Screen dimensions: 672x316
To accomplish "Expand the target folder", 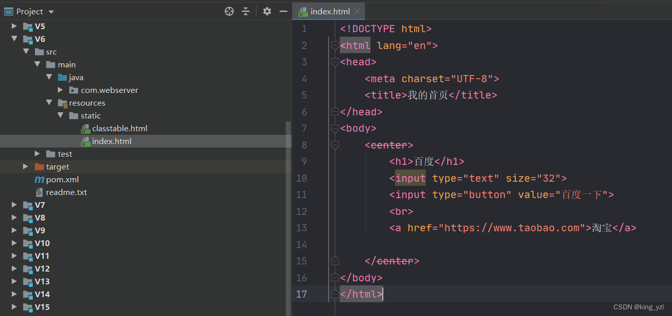I will click(26, 166).
